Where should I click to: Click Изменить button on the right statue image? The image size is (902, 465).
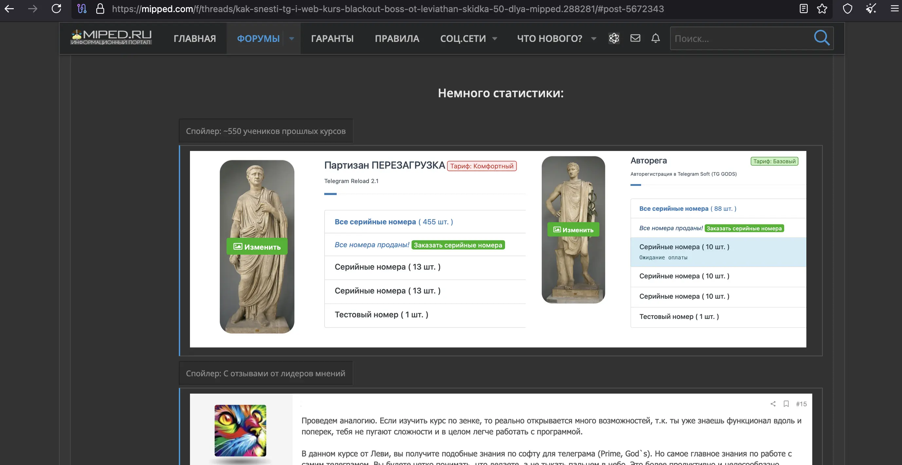tap(573, 230)
